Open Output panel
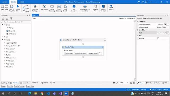Viewport: 170px width, 96px height. pyautogui.click(x=3, y=86)
